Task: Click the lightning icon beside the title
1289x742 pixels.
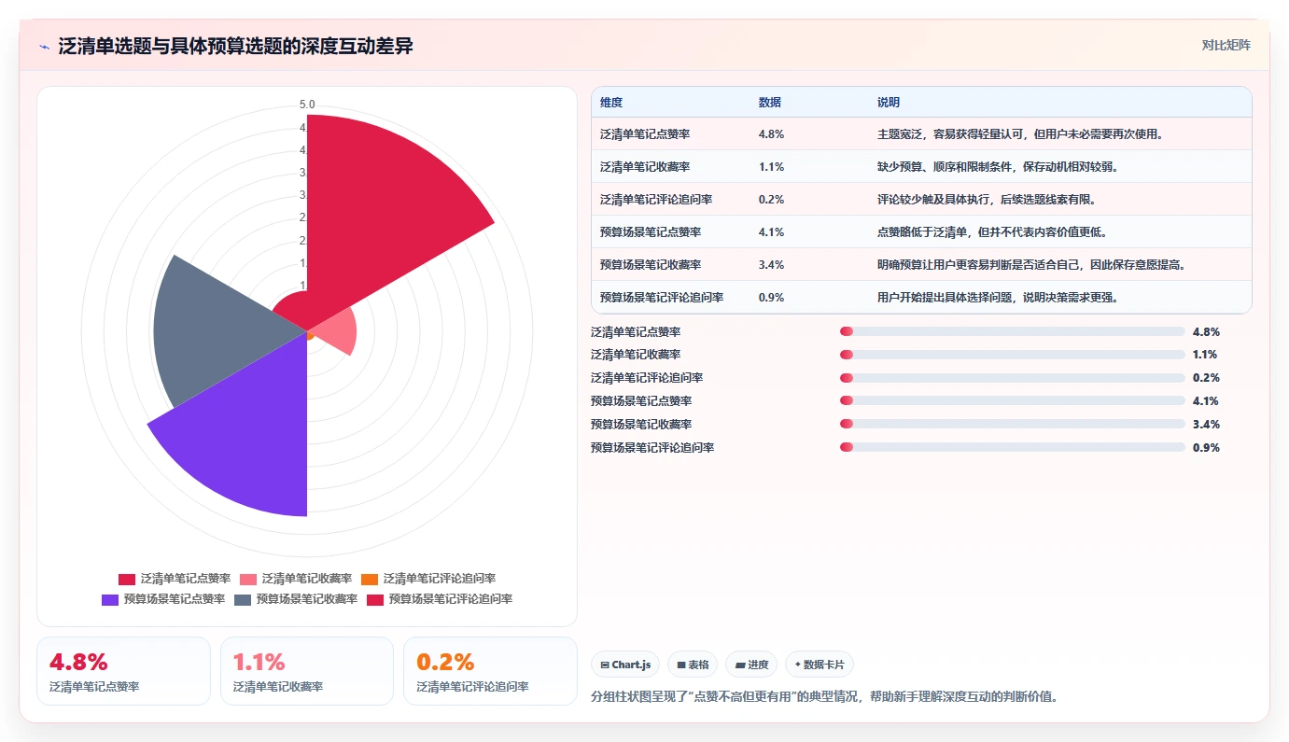Action: [x=45, y=47]
